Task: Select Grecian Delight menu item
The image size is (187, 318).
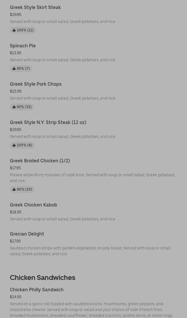Action: click(27, 234)
